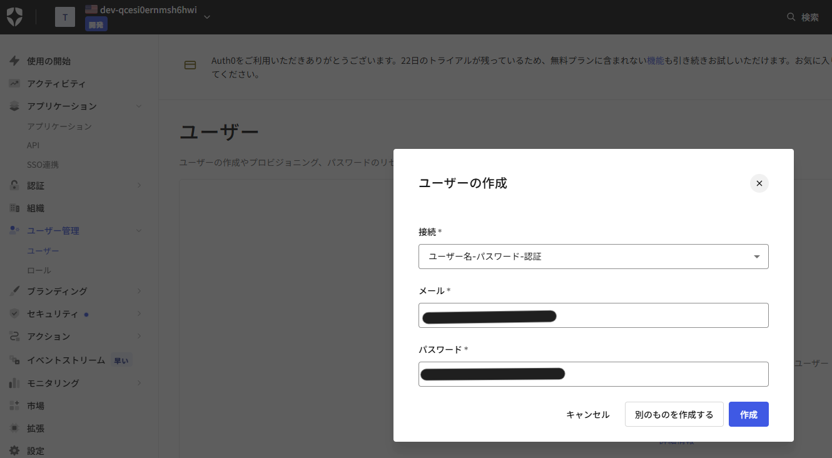Open 使用の開始 in the sidebar
The width and height of the screenshot is (832, 458).
pyautogui.click(x=49, y=61)
